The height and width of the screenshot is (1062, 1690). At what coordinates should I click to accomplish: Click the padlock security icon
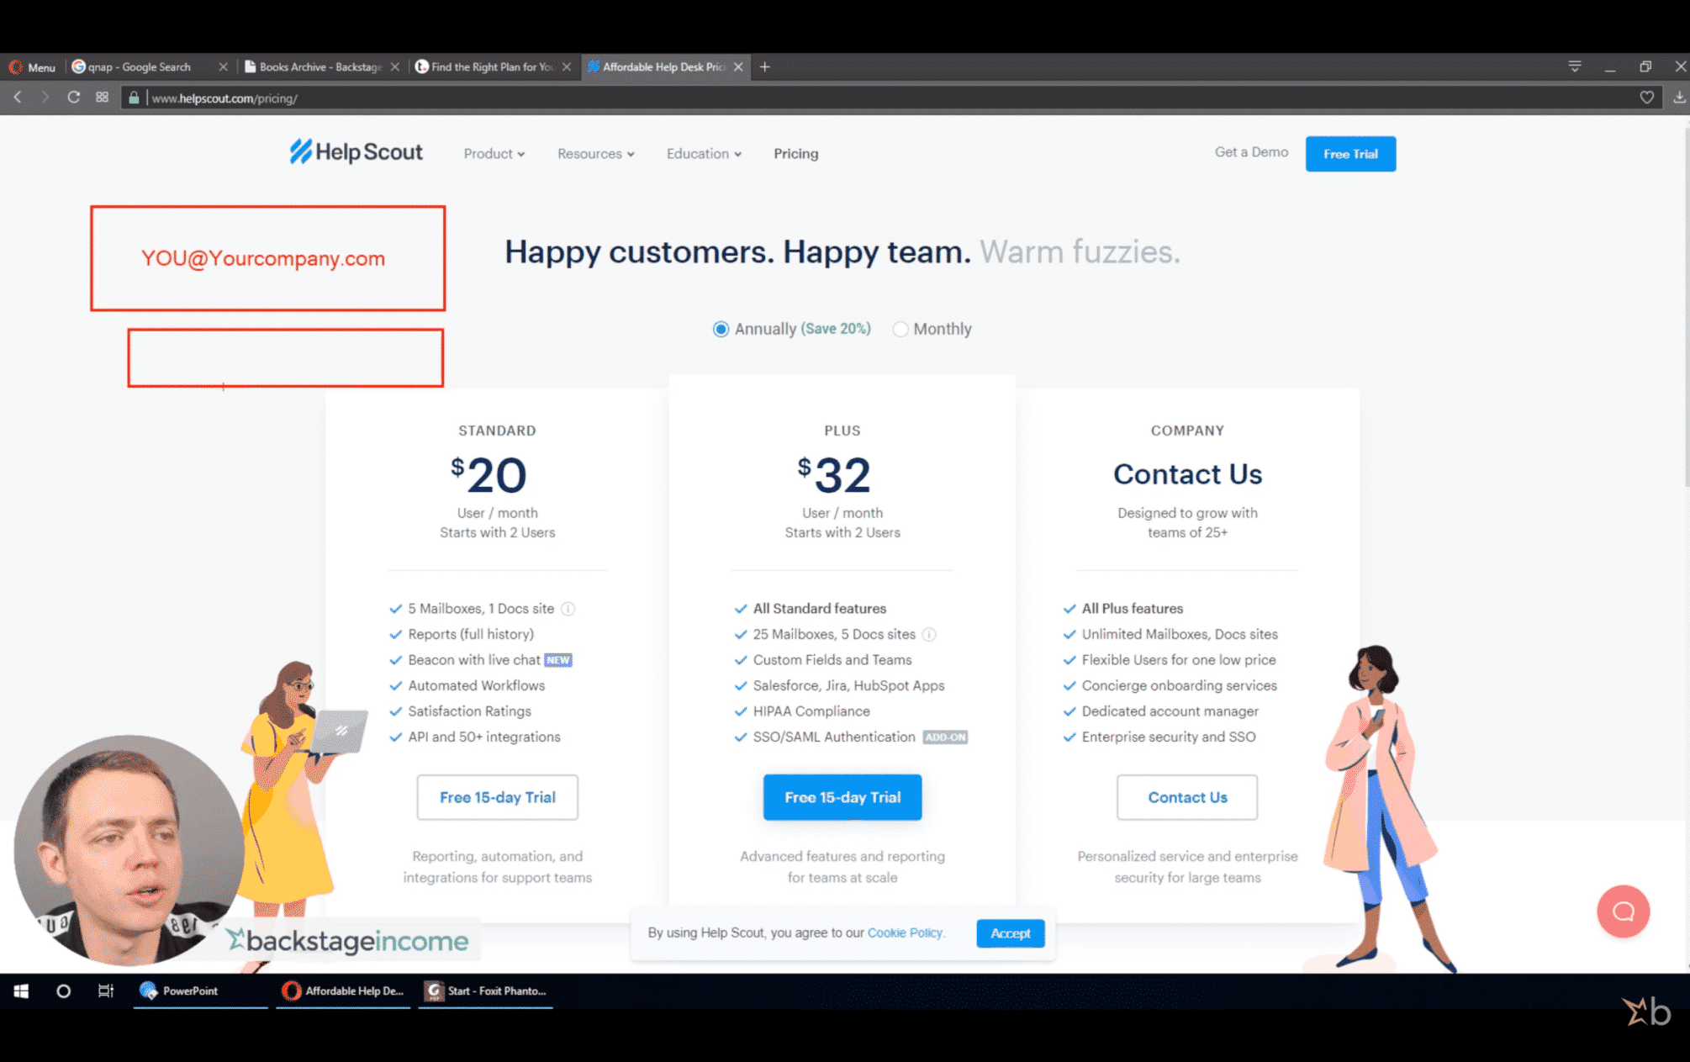point(134,98)
